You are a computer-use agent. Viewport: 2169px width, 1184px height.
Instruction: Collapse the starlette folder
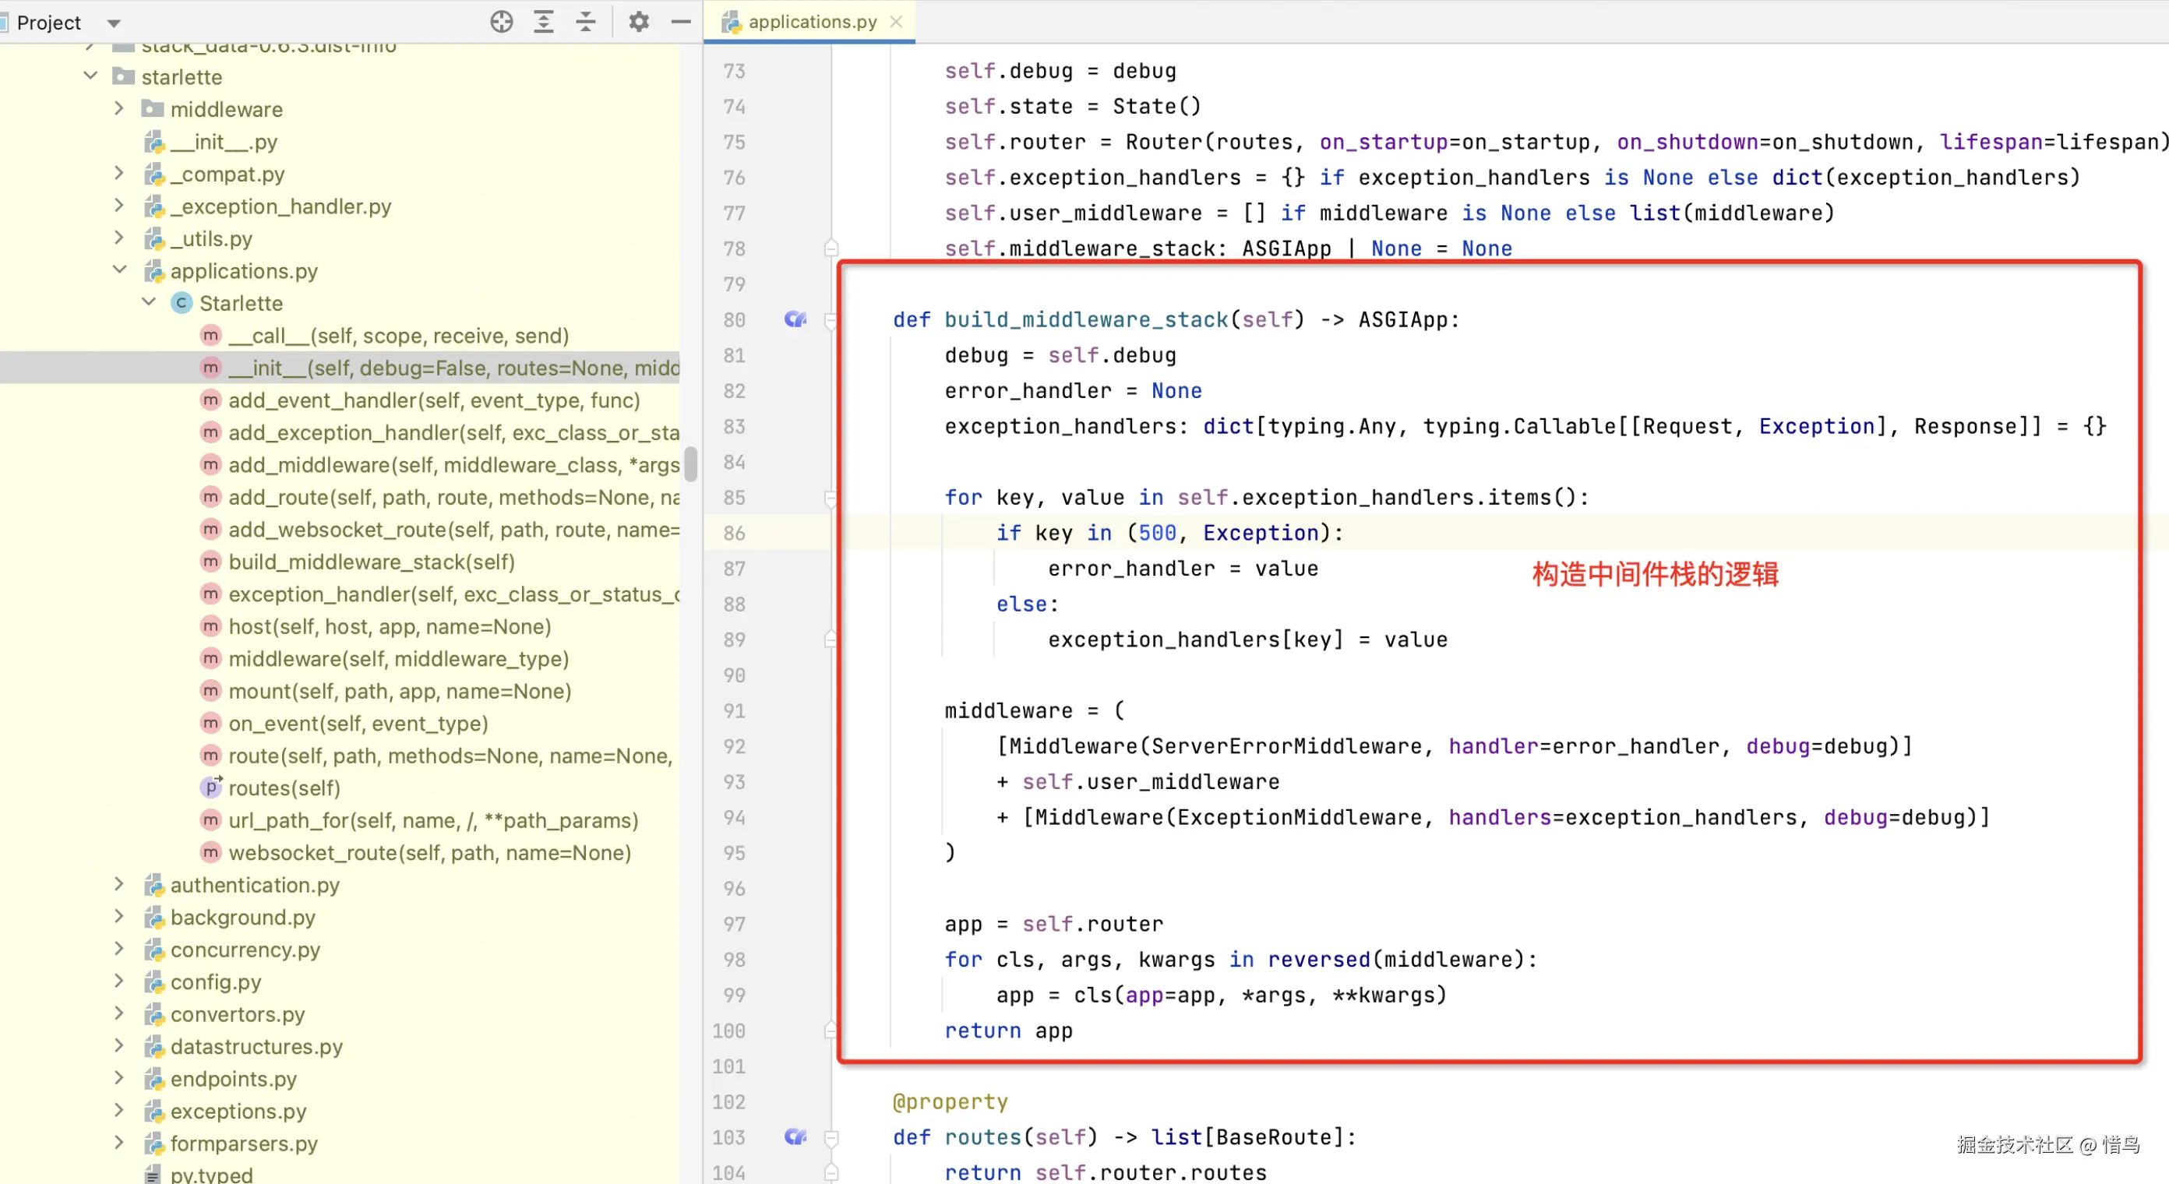[91, 76]
